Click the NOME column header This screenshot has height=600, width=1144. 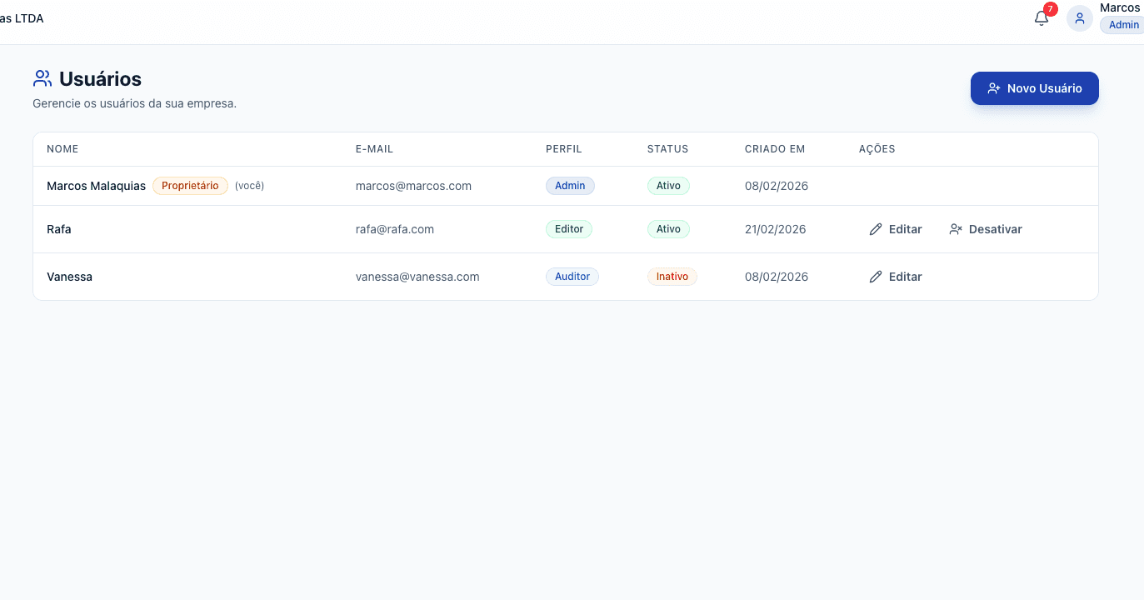coord(62,149)
